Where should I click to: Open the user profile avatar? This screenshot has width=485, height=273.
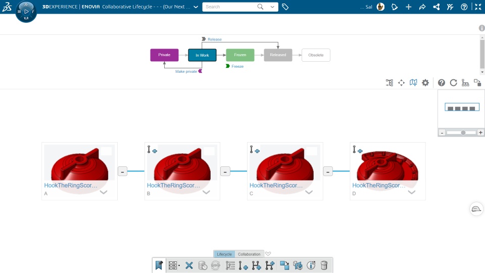click(380, 7)
